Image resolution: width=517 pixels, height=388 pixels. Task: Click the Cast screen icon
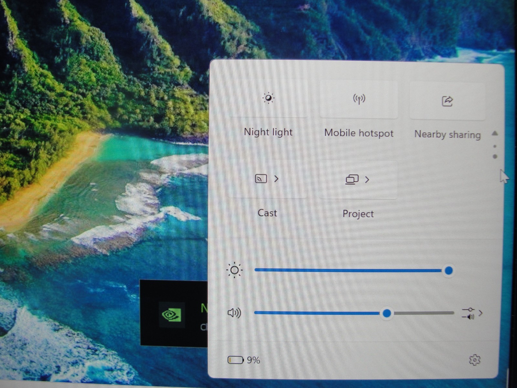261,179
